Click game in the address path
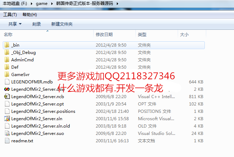234x157 pixels. pos(42,4)
